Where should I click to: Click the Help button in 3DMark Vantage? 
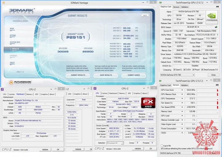pyautogui.click(x=145, y=16)
